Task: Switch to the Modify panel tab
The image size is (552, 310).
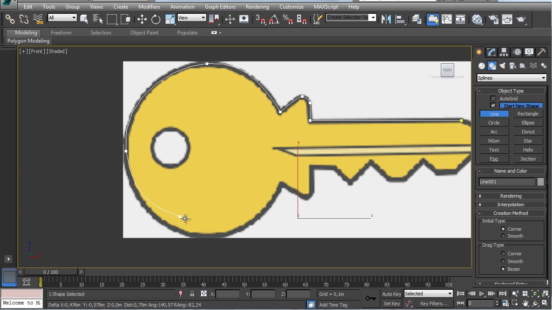Action: click(492, 52)
